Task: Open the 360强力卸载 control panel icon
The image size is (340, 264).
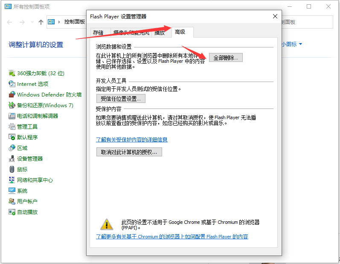Action: click(12, 73)
